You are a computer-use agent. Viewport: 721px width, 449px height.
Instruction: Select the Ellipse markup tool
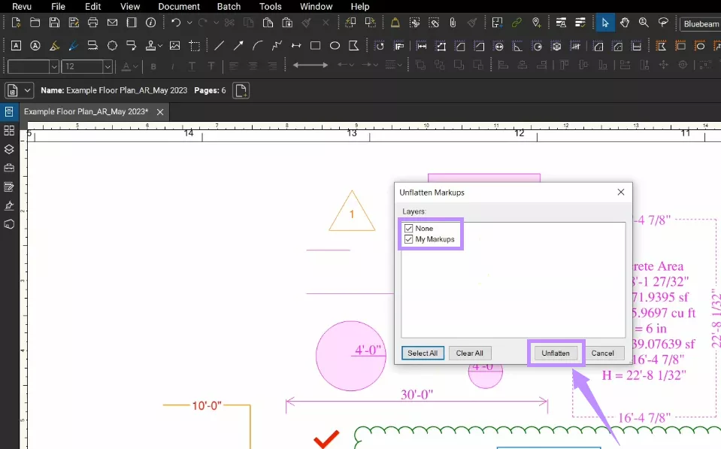334,45
